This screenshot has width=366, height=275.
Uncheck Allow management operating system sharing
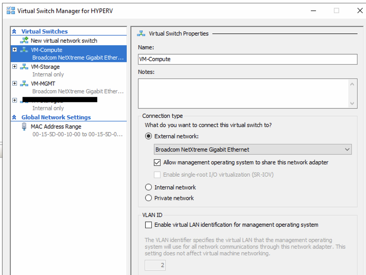pyautogui.click(x=157, y=162)
